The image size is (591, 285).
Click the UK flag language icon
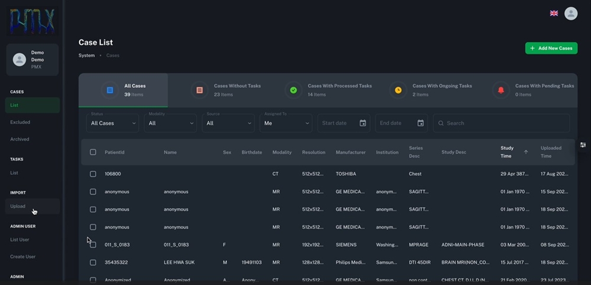554,13
